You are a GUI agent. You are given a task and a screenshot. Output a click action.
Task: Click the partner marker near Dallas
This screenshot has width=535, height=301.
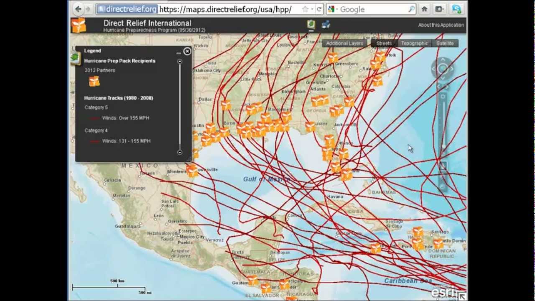226,105
